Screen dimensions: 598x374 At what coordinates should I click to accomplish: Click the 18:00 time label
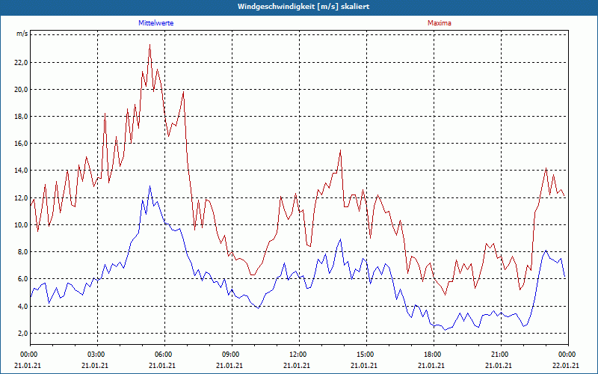click(434, 355)
